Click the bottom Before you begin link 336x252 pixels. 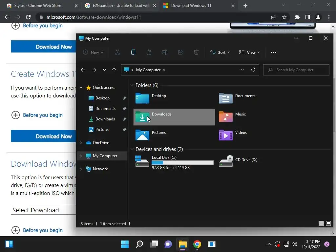click(43, 230)
